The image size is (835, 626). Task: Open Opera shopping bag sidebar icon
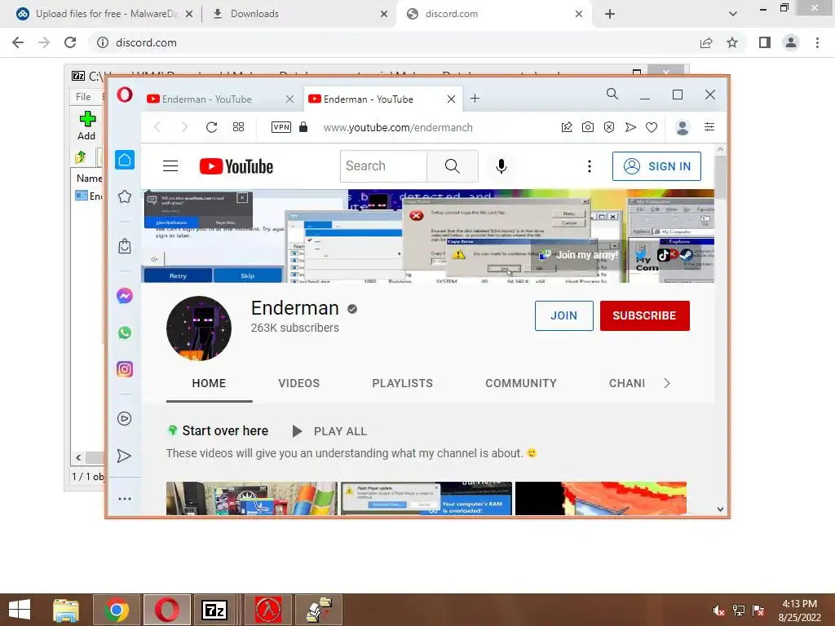pos(125,246)
